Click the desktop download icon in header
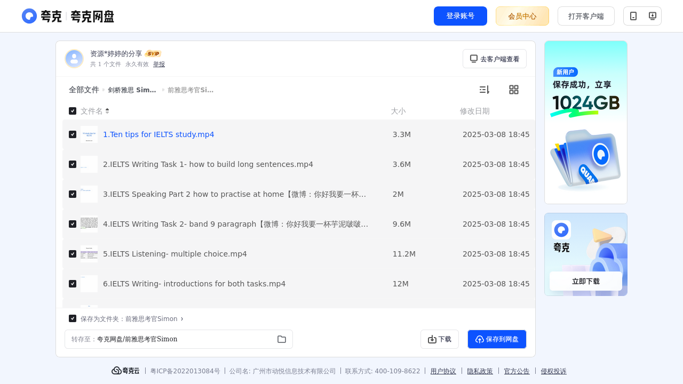 (652, 16)
